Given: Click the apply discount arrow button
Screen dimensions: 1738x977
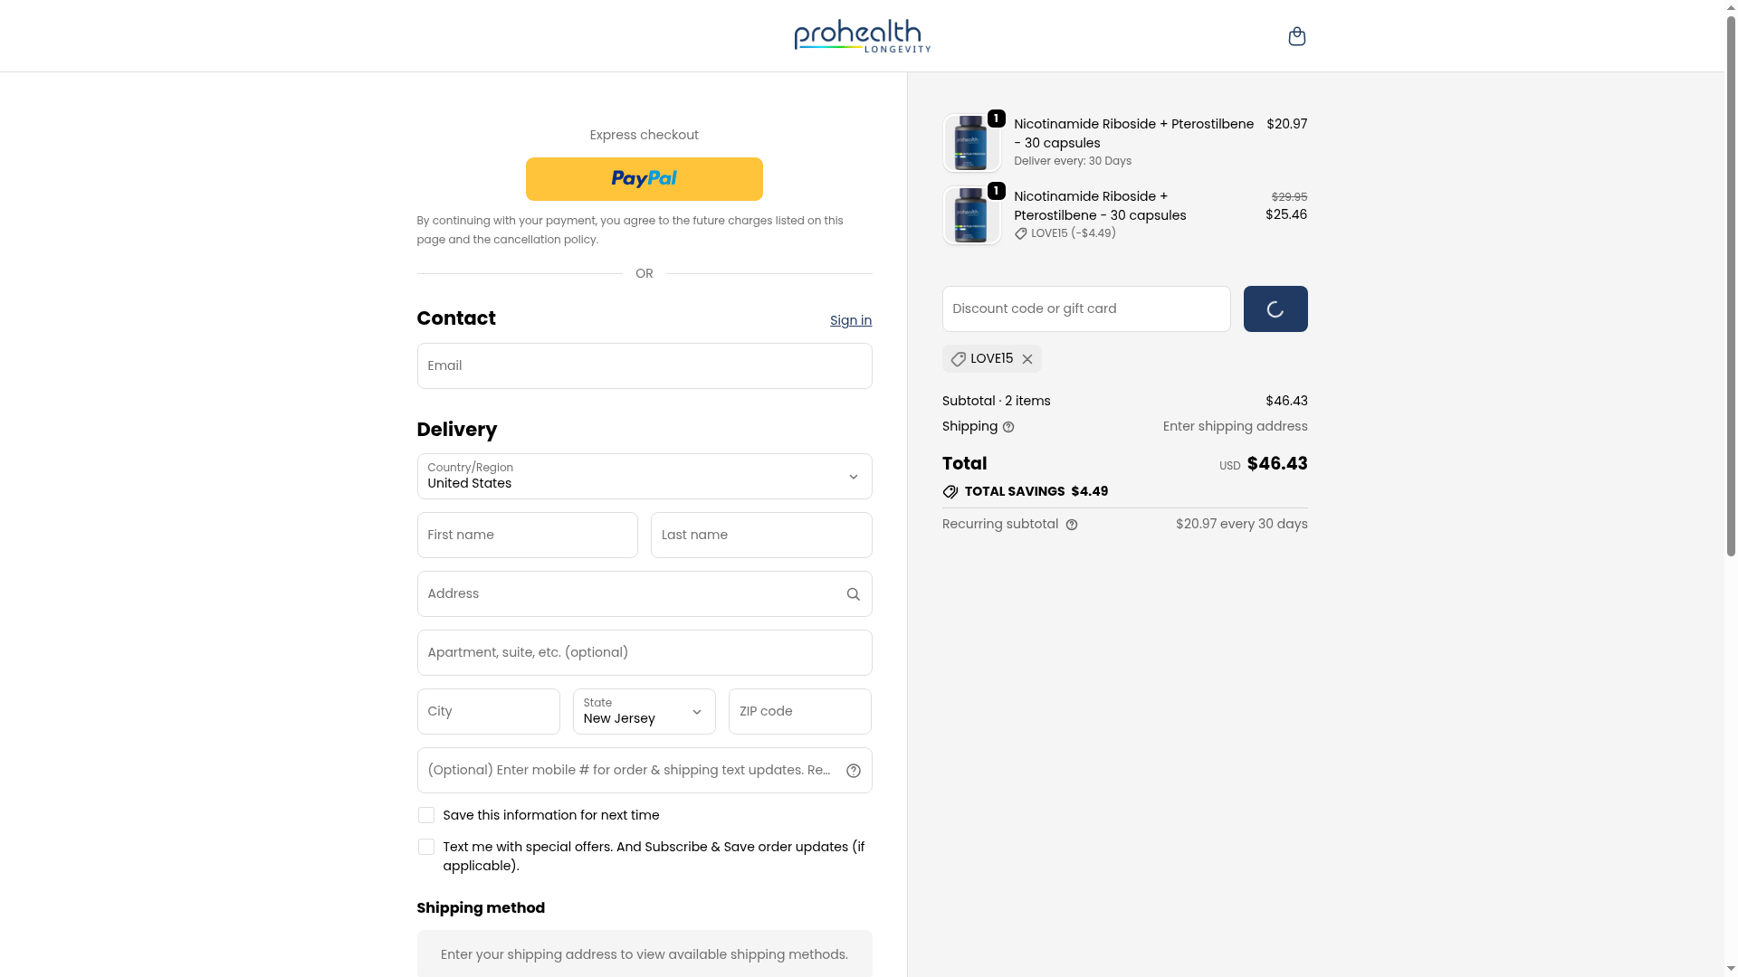Looking at the screenshot, I should (x=1275, y=309).
